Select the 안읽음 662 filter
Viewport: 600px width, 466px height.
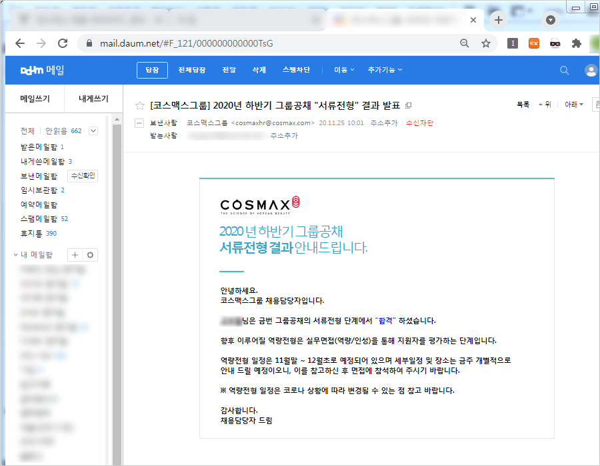tap(63, 131)
